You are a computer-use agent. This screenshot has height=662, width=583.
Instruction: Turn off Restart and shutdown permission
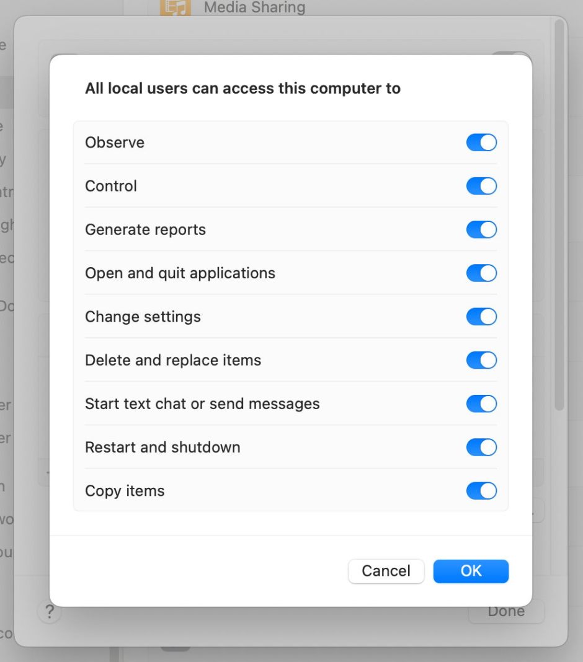tap(481, 447)
